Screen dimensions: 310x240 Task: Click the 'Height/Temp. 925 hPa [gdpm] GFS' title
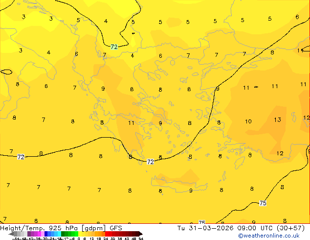61,228
